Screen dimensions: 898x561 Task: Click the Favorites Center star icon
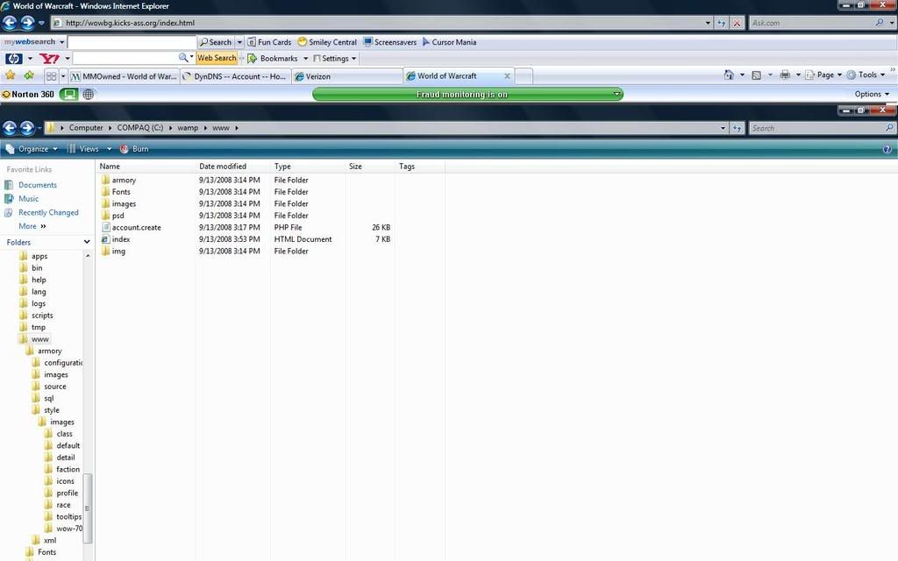click(x=11, y=75)
